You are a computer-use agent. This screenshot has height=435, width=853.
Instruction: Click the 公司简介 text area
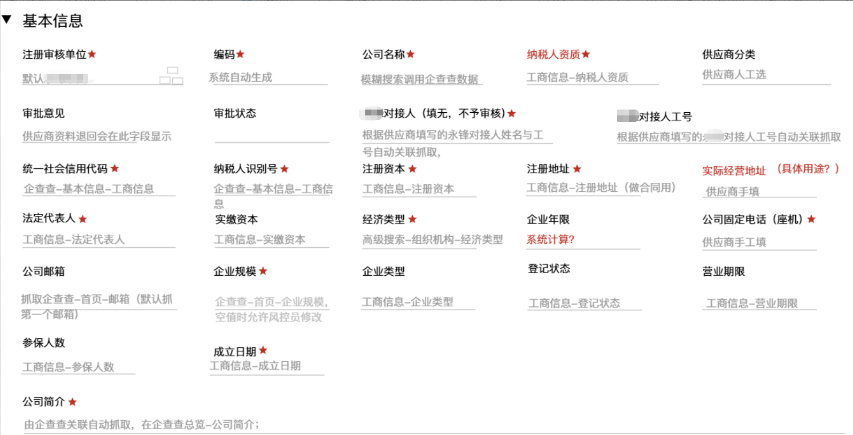click(x=428, y=424)
